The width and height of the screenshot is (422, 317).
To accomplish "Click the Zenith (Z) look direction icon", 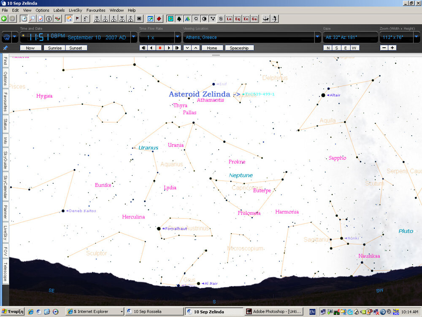I will point(130,19).
